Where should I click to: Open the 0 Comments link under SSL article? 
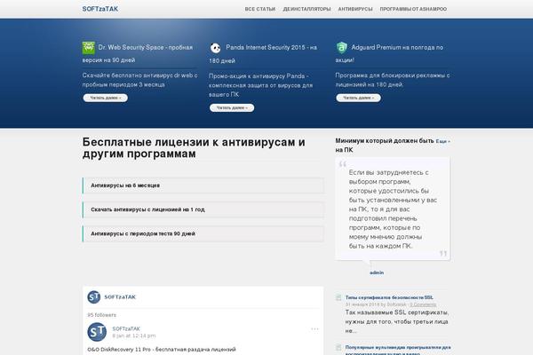[x=423, y=304]
